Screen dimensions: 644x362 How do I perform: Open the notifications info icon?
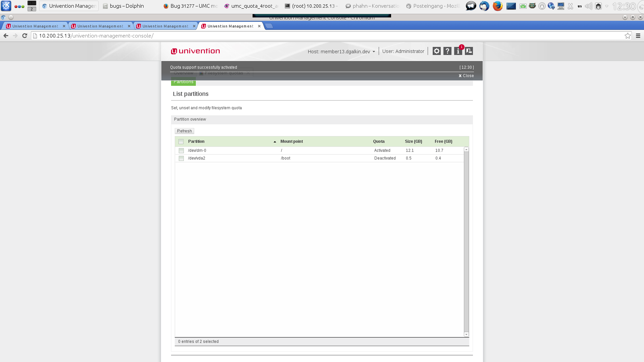[458, 51]
